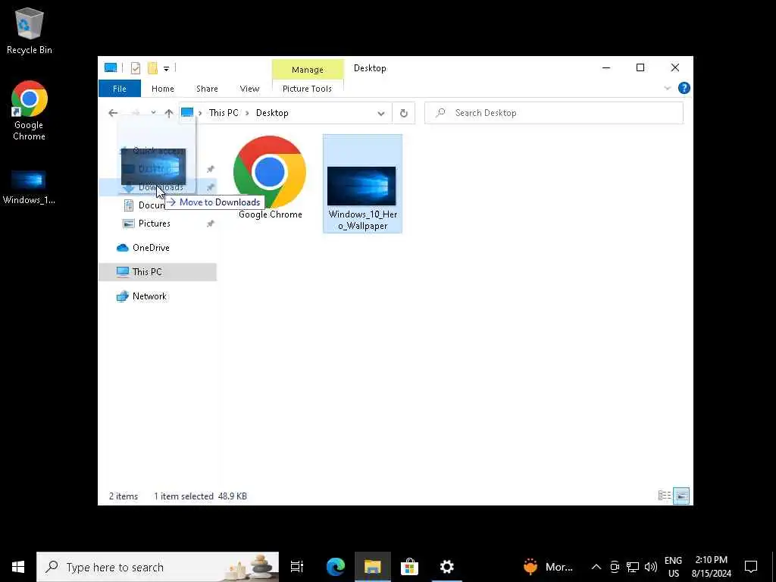
Task: Launch Microsoft Edge from the taskbar
Action: pyautogui.click(x=336, y=567)
